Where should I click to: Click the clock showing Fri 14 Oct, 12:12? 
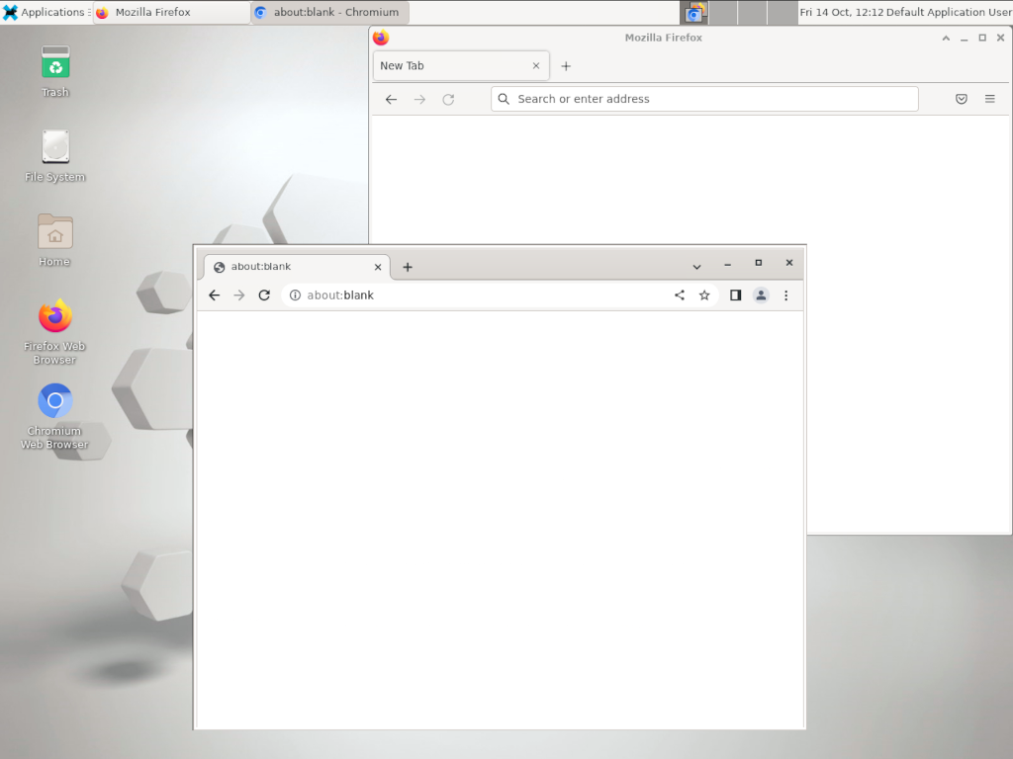[x=841, y=12]
